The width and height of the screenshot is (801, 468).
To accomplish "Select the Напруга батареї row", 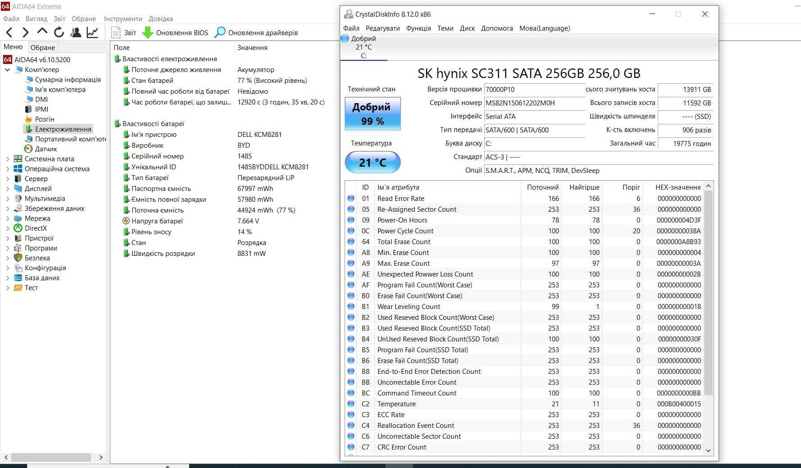I will click(224, 221).
